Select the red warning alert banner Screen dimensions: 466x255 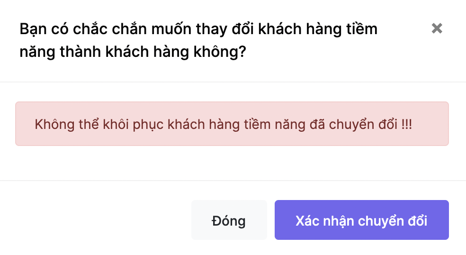[232, 124]
